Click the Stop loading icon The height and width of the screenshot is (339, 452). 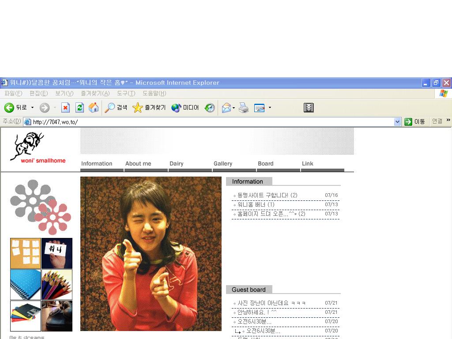point(65,108)
